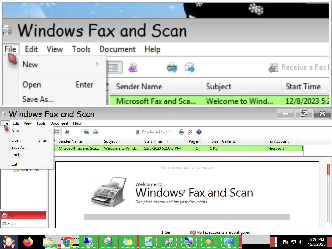Choose Print... from the File menu
Screen dimensions: 332x249
tap(31, 155)
